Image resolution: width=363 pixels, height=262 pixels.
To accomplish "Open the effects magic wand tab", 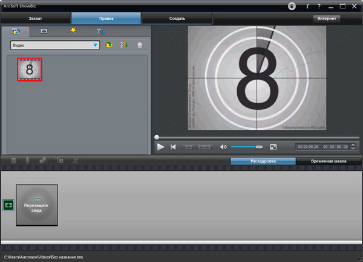I will [71, 31].
